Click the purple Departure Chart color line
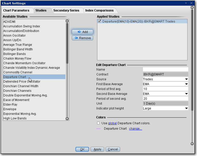197x156 pixels. 98,129
